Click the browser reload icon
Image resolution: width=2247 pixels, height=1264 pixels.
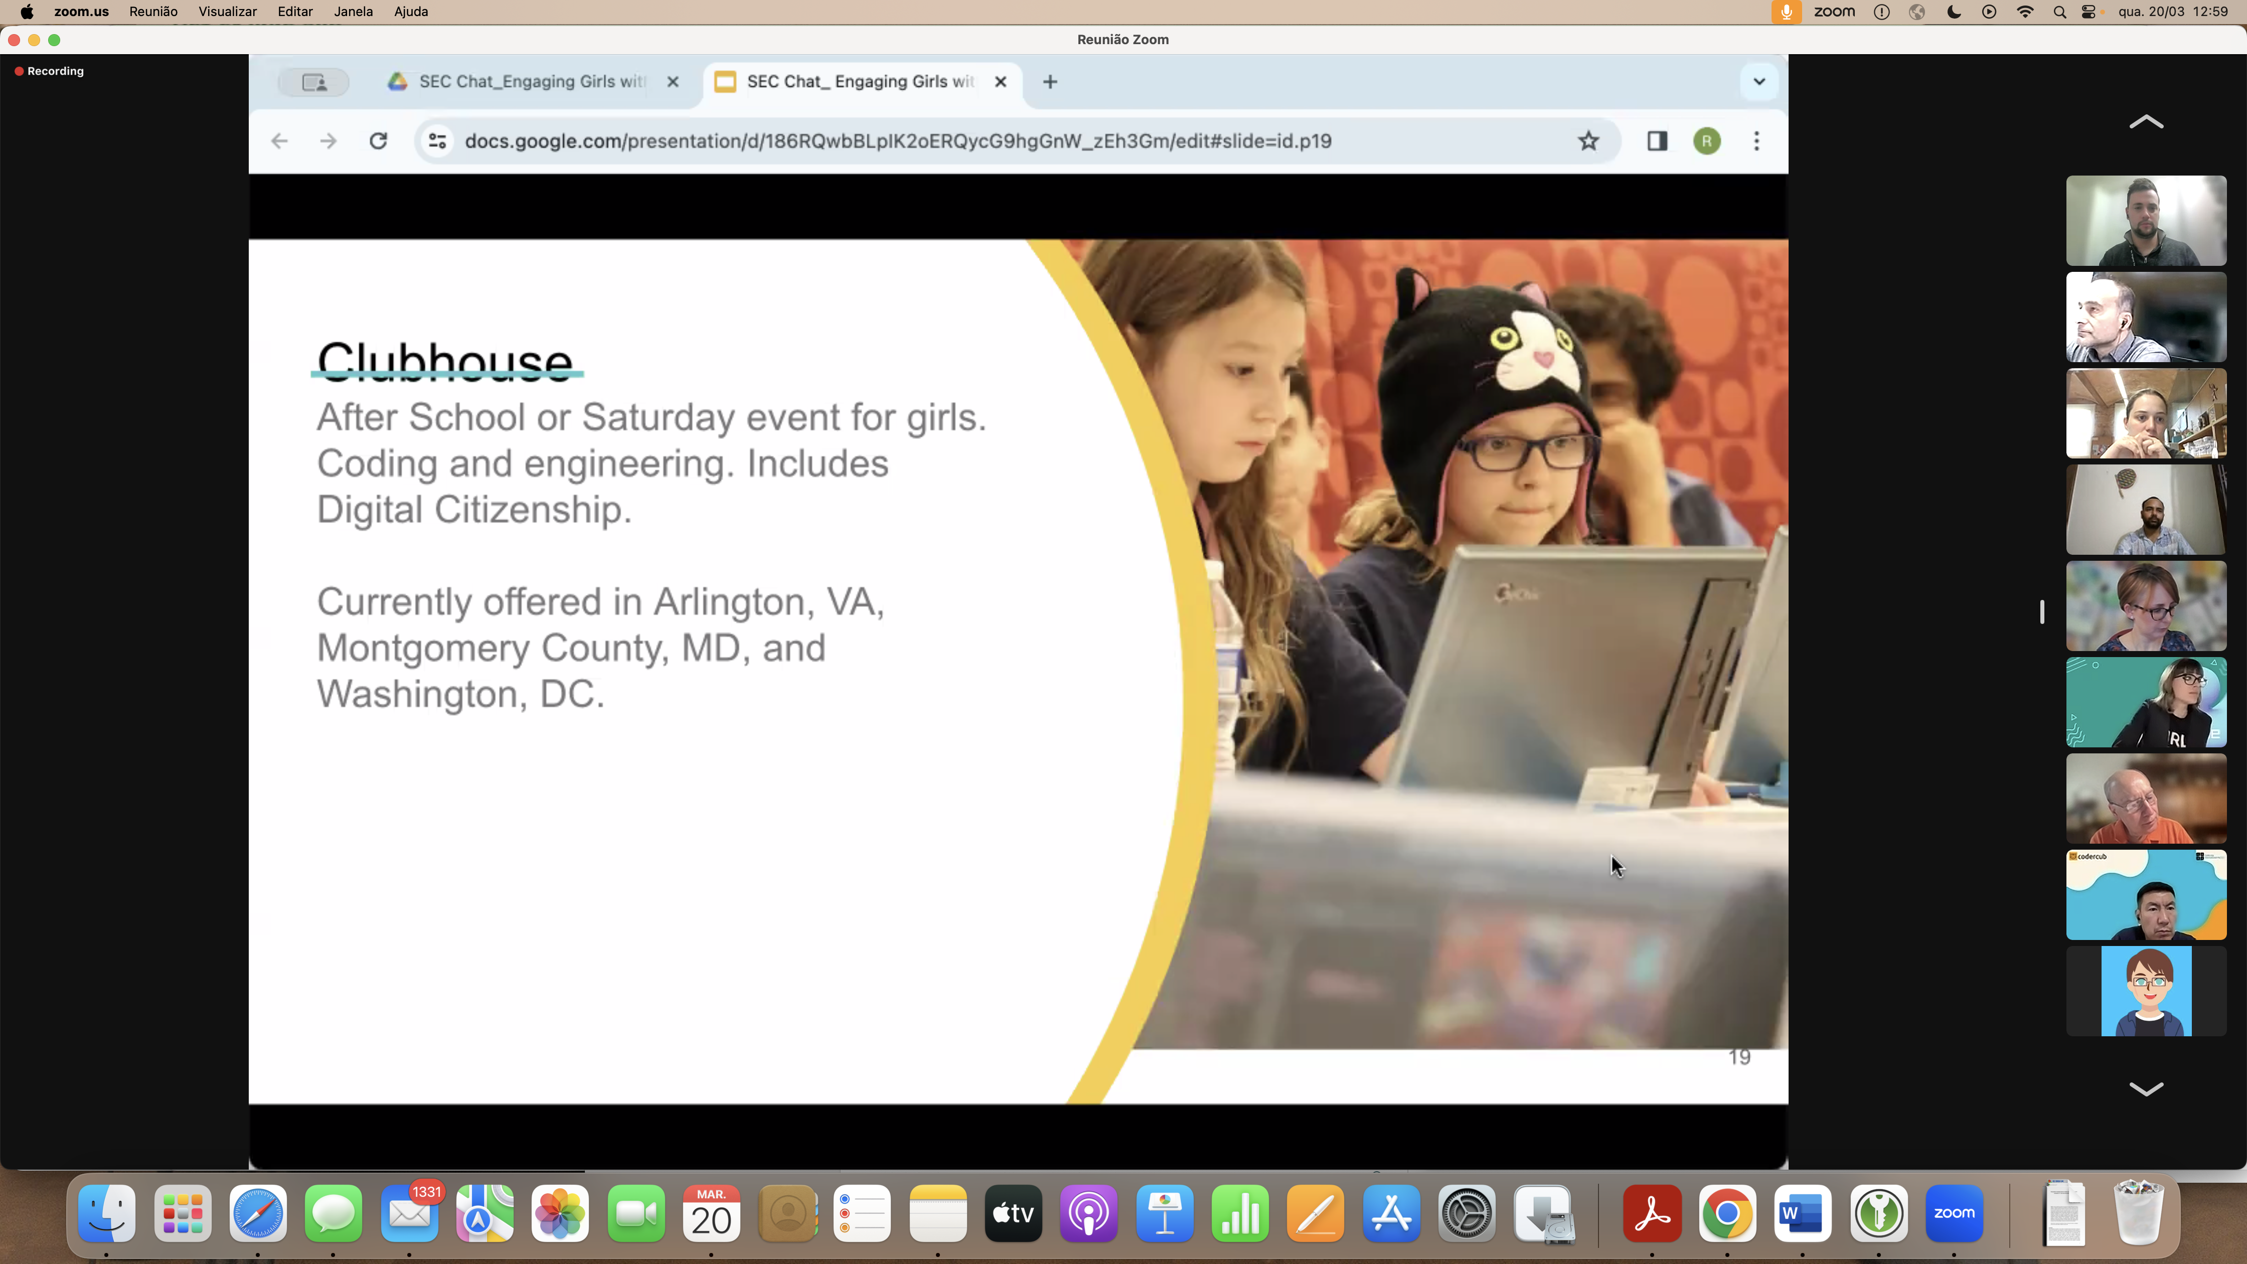(x=378, y=141)
